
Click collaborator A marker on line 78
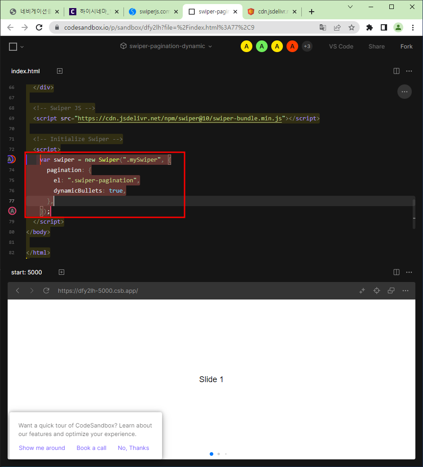[12, 211]
